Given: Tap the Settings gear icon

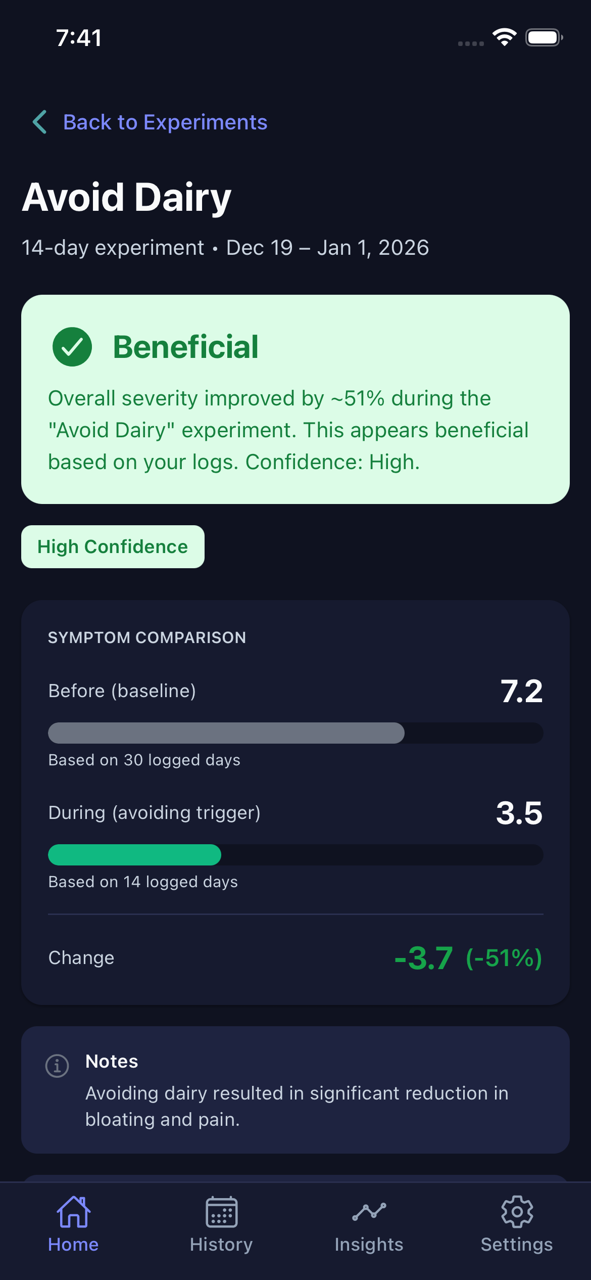Looking at the screenshot, I should (517, 1212).
